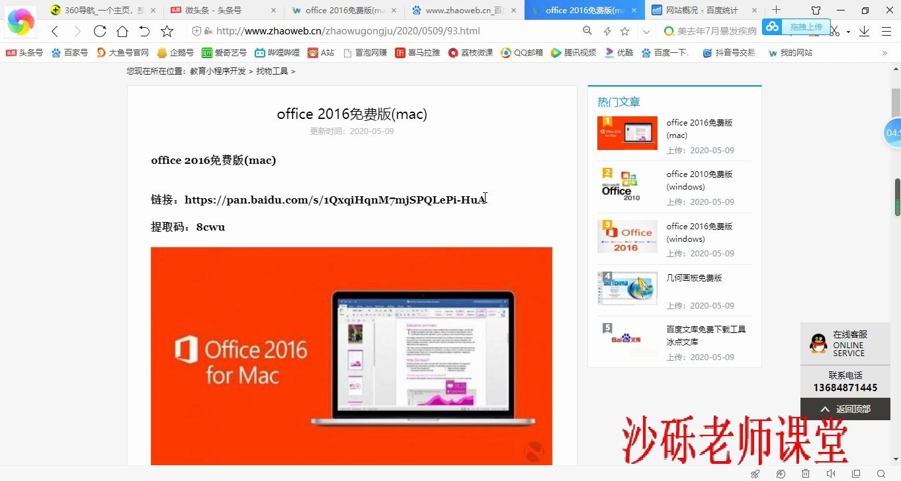
Task: Open the browser speed-up rocket icon
Action: click(x=754, y=473)
